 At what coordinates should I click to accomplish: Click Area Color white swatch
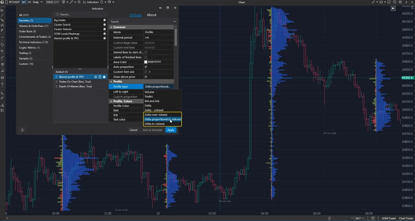[x=145, y=62]
